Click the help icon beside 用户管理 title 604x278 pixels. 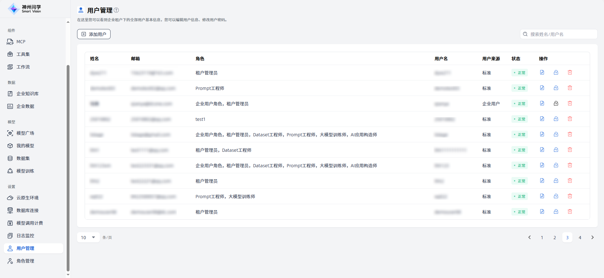(x=116, y=10)
